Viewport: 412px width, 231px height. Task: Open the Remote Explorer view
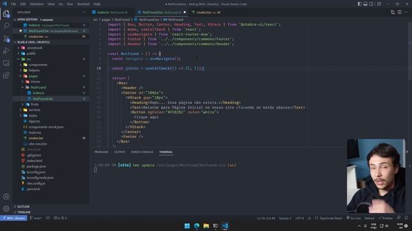pos(6,63)
